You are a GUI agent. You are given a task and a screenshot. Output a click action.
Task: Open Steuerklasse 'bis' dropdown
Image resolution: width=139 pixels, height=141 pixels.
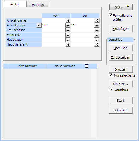coord(97,30)
